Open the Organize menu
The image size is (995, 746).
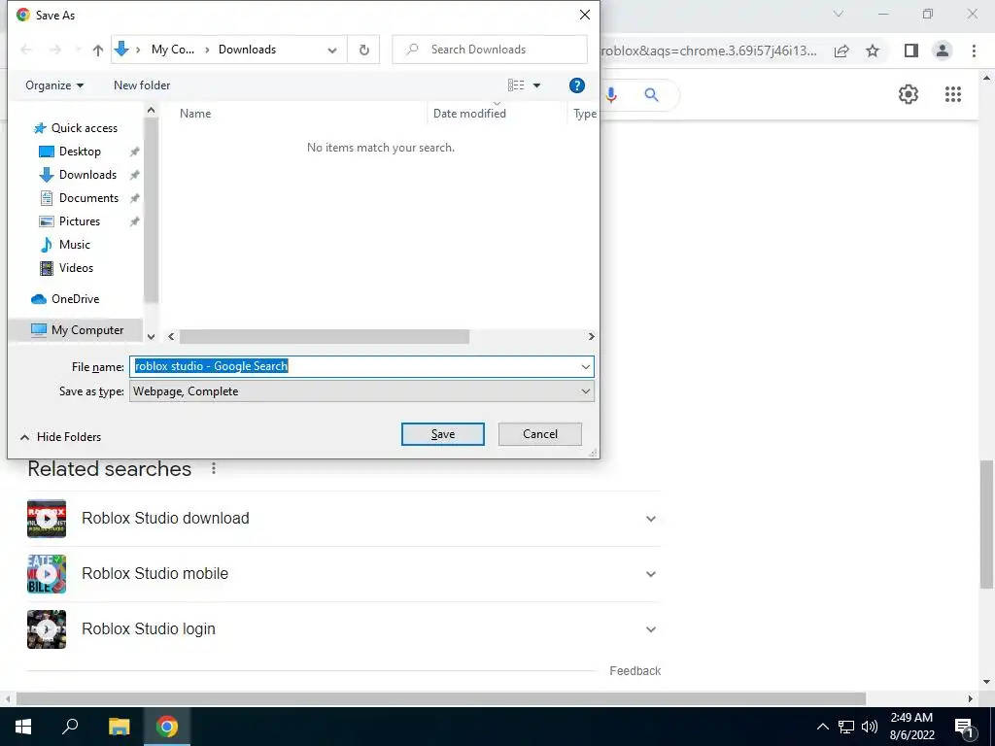(54, 85)
